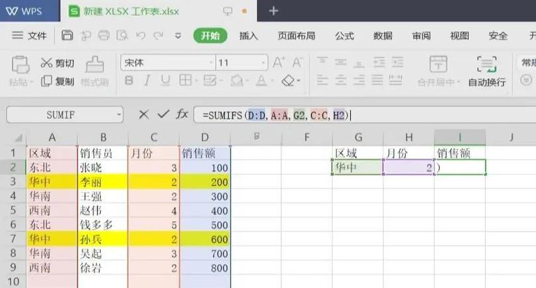Switch to the 视图 view tab
Image resolution: width=536 pixels, height=288 pixels.
(x=460, y=36)
